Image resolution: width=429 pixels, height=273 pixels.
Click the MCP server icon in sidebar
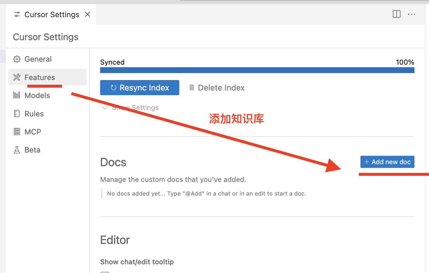[17, 132]
